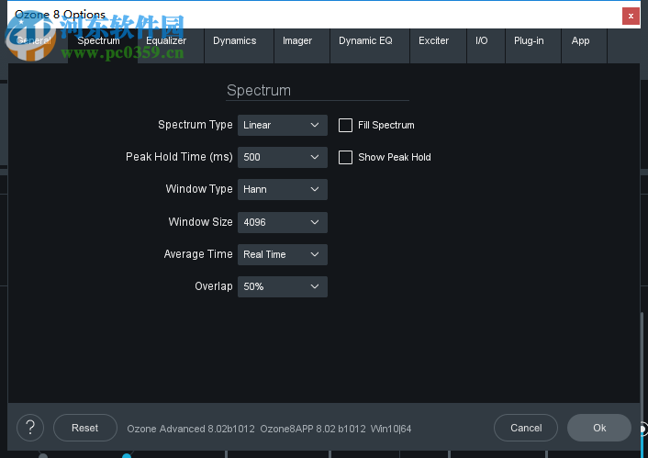648x458 pixels.
Task: Switch to the App tab
Action: tap(584, 46)
